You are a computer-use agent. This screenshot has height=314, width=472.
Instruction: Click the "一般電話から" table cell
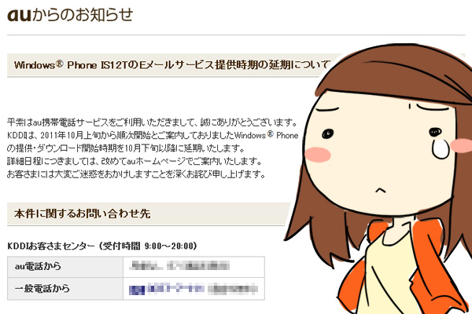[65, 289]
